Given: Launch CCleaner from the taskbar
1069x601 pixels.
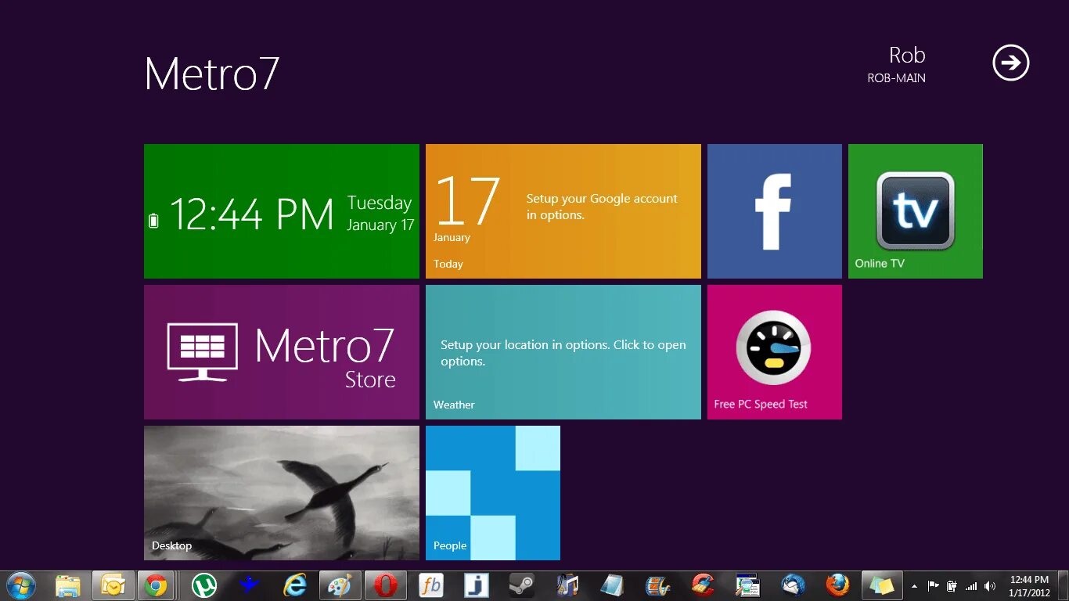Looking at the screenshot, I should [x=703, y=585].
